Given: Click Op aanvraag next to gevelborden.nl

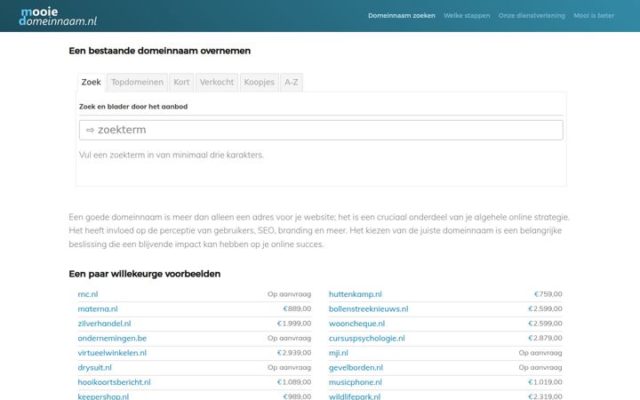Looking at the screenshot, I should [x=540, y=368].
